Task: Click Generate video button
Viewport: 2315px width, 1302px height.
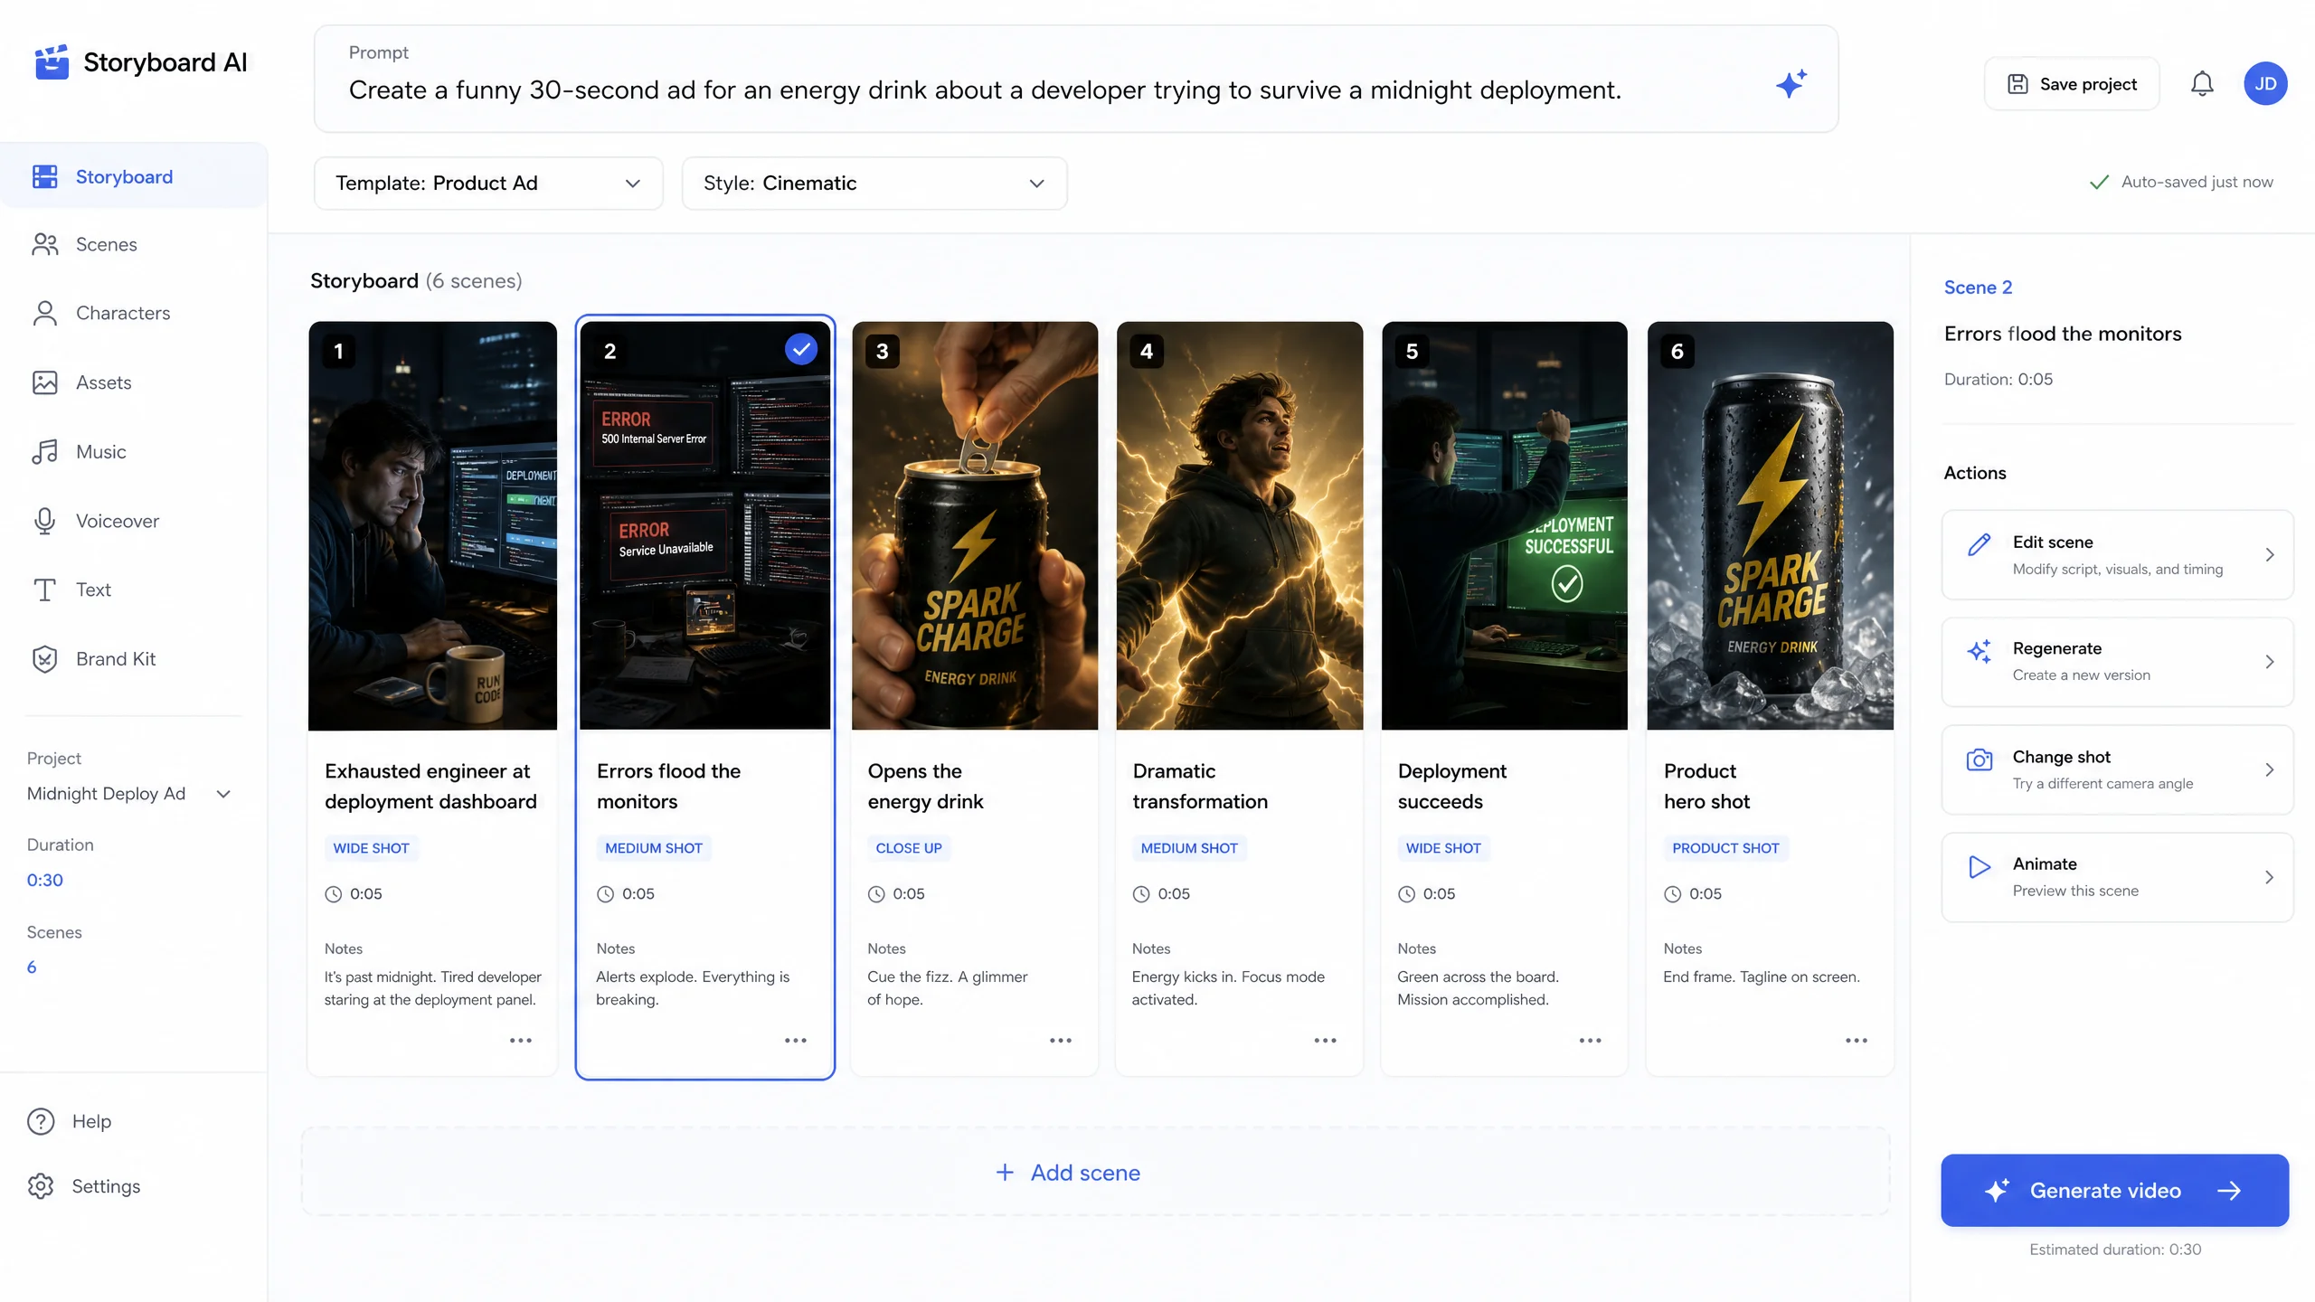Action: [x=2115, y=1191]
